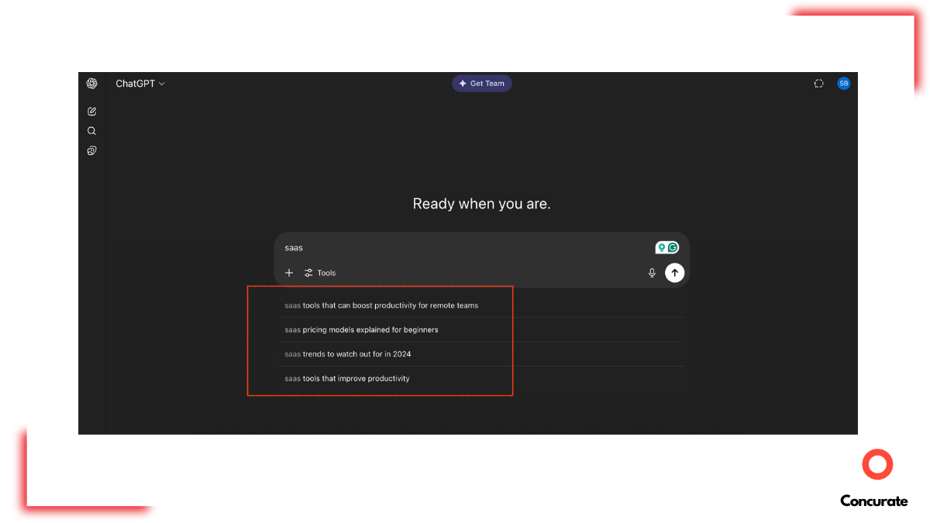Click the Grammarly extension icon
The image size is (930, 523).
point(673,248)
